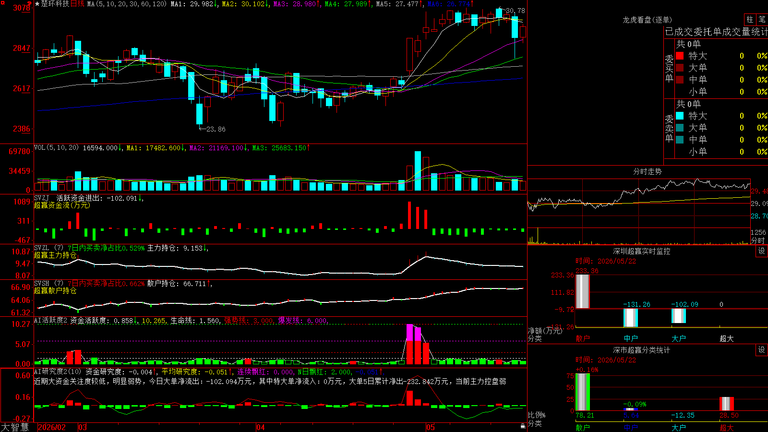Click the 中户 bar labeled -131.26
The image size is (768, 432).
[x=631, y=318]
